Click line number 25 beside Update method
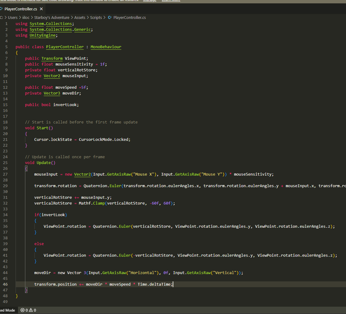Viewport: 346px width, 314px height. coord(5,163)
